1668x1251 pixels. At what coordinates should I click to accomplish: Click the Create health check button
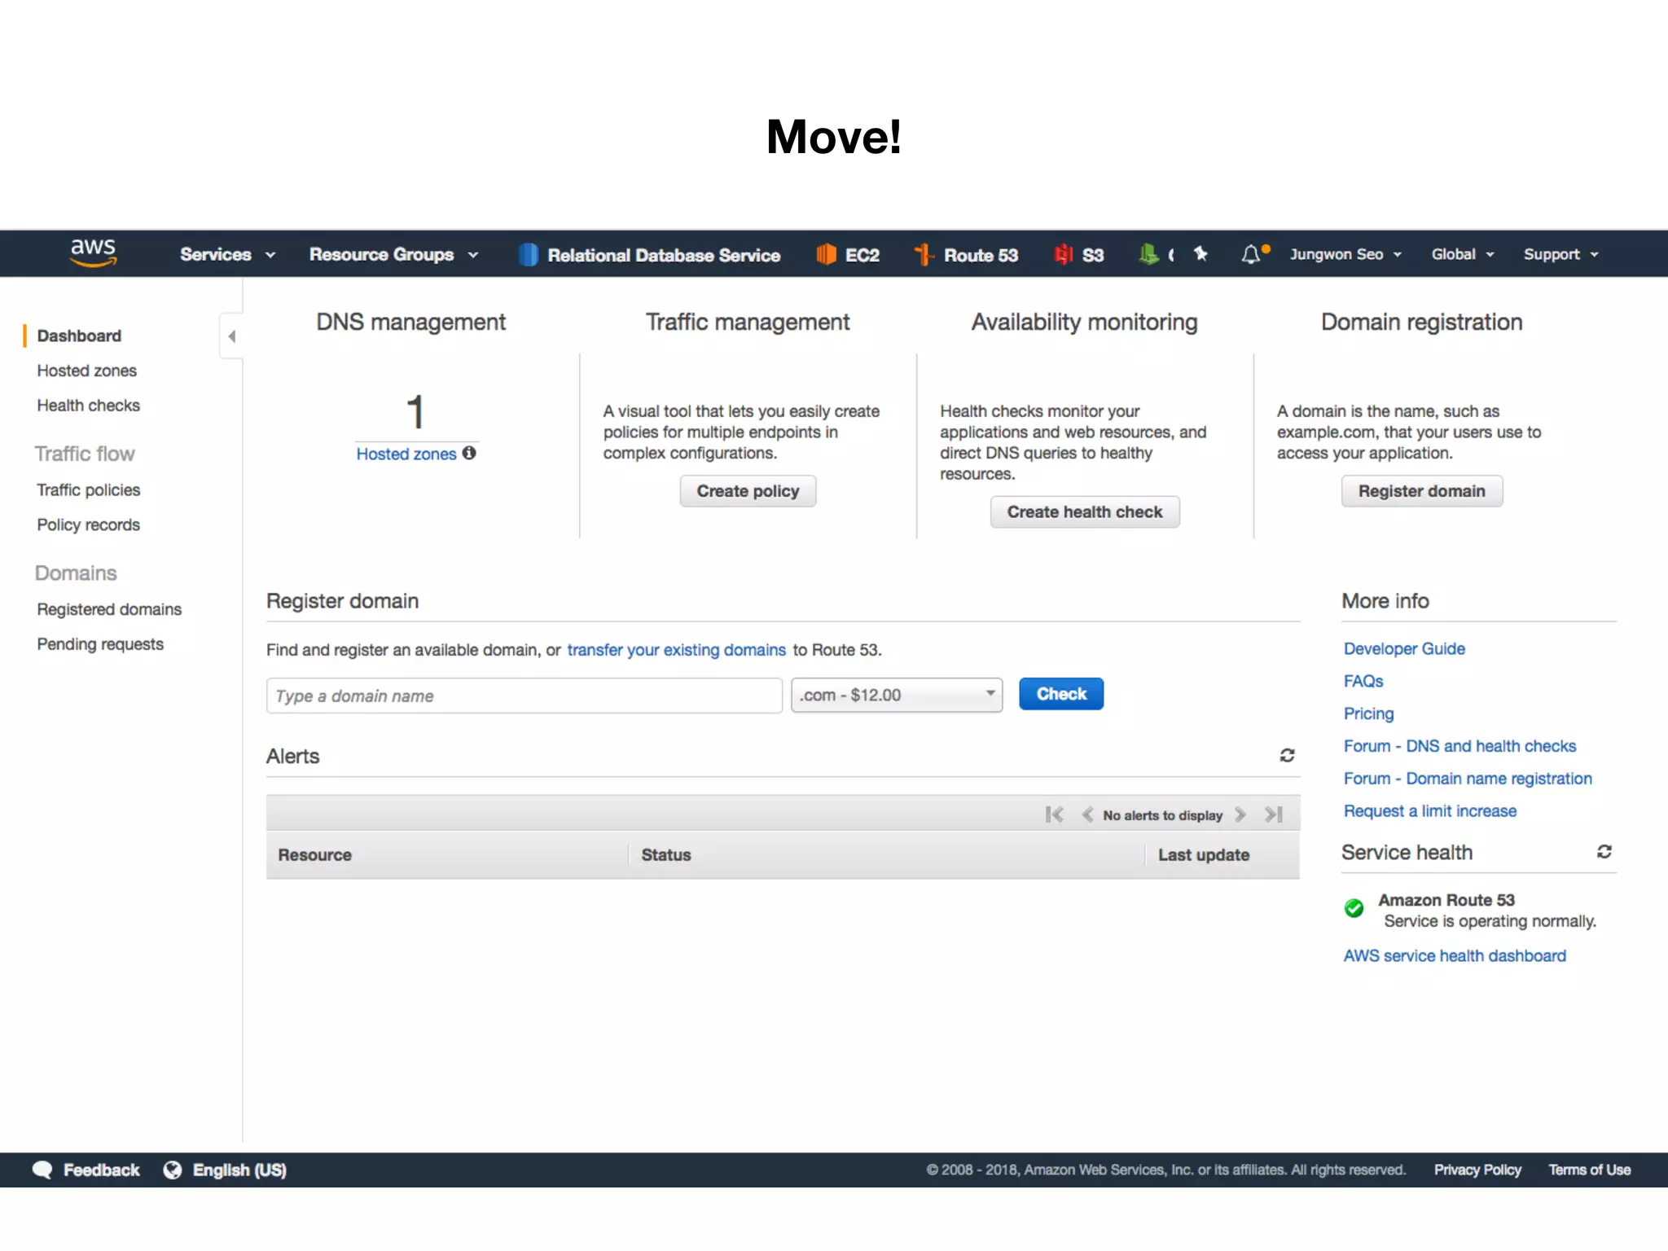(x=1084, y=512)
